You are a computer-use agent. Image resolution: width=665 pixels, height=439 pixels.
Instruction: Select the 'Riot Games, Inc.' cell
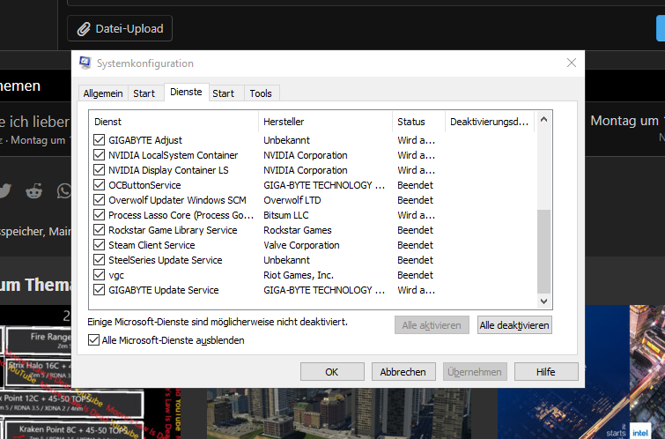(299, 275)
